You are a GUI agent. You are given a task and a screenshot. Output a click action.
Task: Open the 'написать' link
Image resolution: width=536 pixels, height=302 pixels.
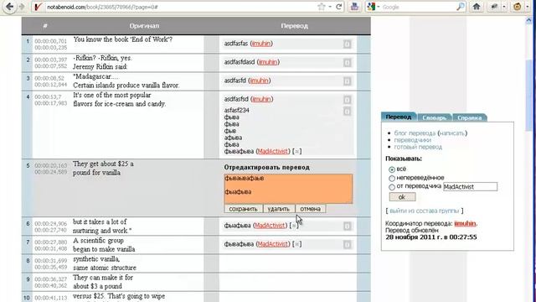coord(452,133)
